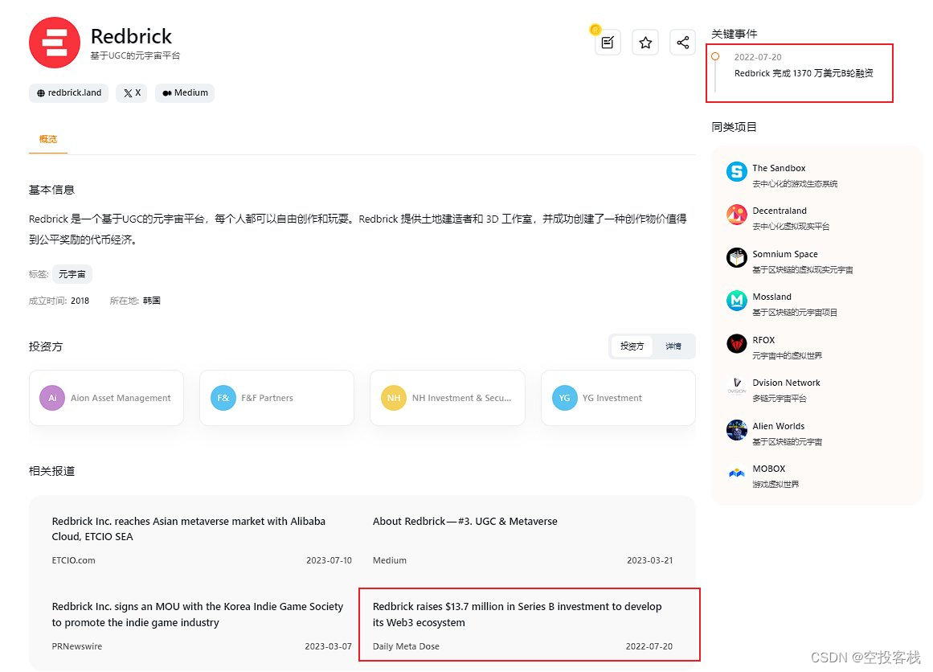933x672 pixels.
Task: Open the Alibaba Cloud ETCIO SEA article
Action: click(x=189, y=529)
